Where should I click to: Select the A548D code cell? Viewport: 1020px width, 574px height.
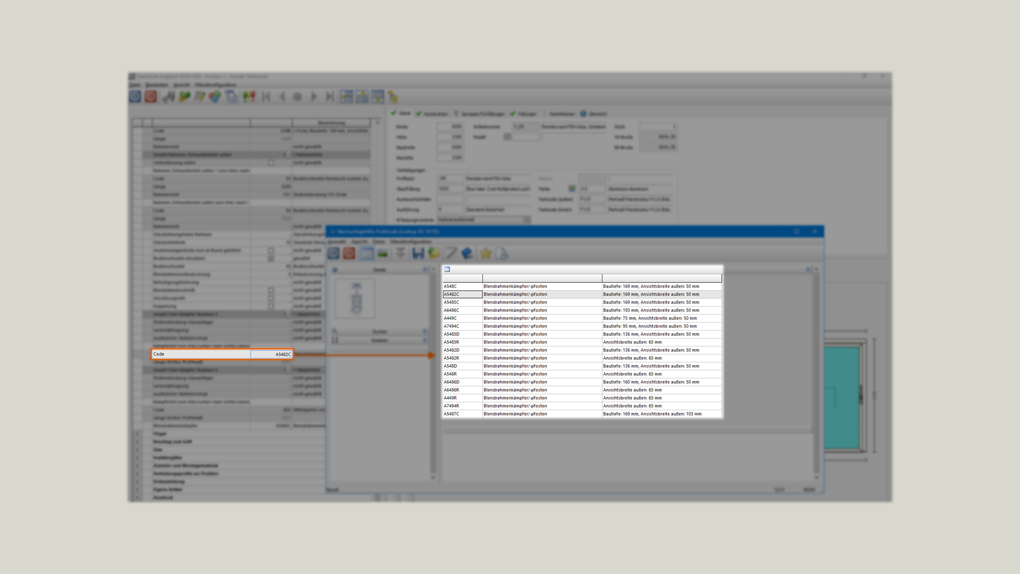tap(463, 366)
